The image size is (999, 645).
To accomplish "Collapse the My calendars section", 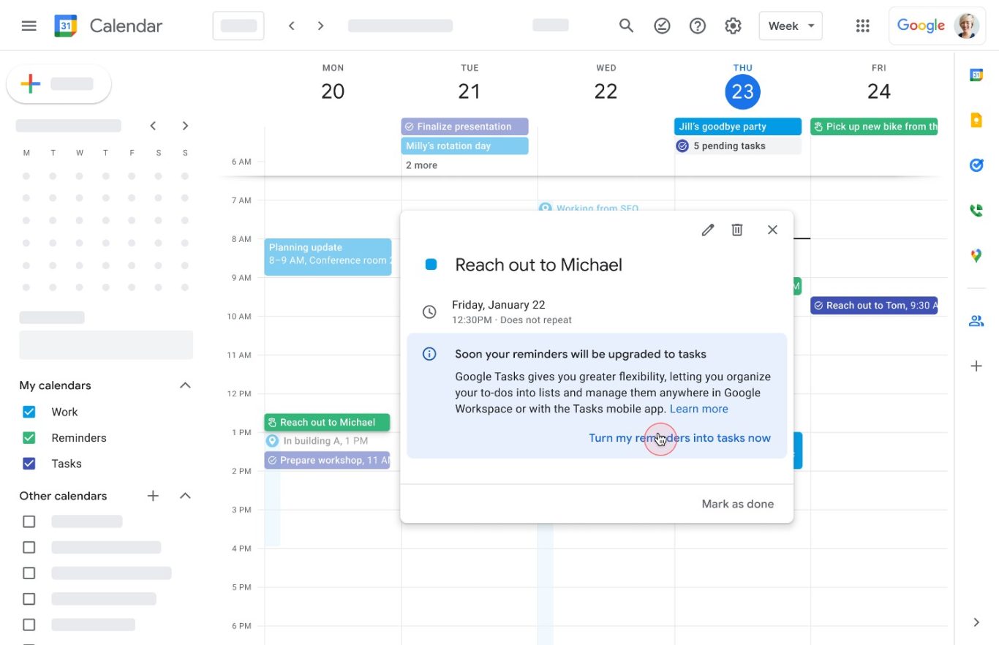I will tap(185, 385).
